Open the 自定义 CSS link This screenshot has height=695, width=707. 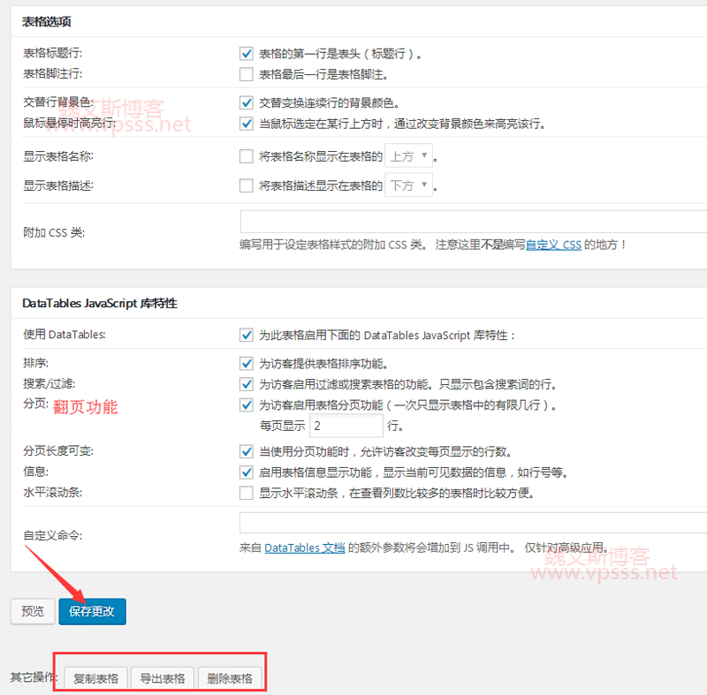pos(553,245)
